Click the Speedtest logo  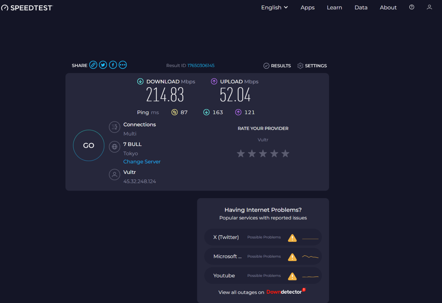tap(27, 8)
